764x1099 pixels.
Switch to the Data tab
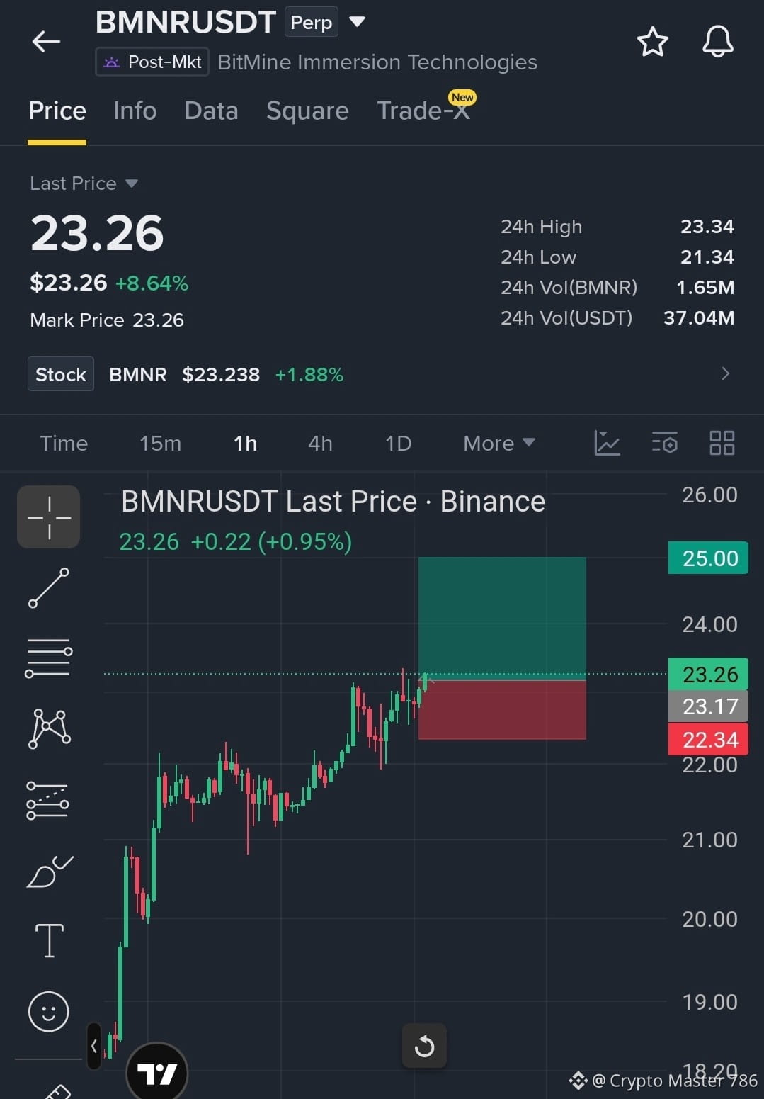click(211, 111)
